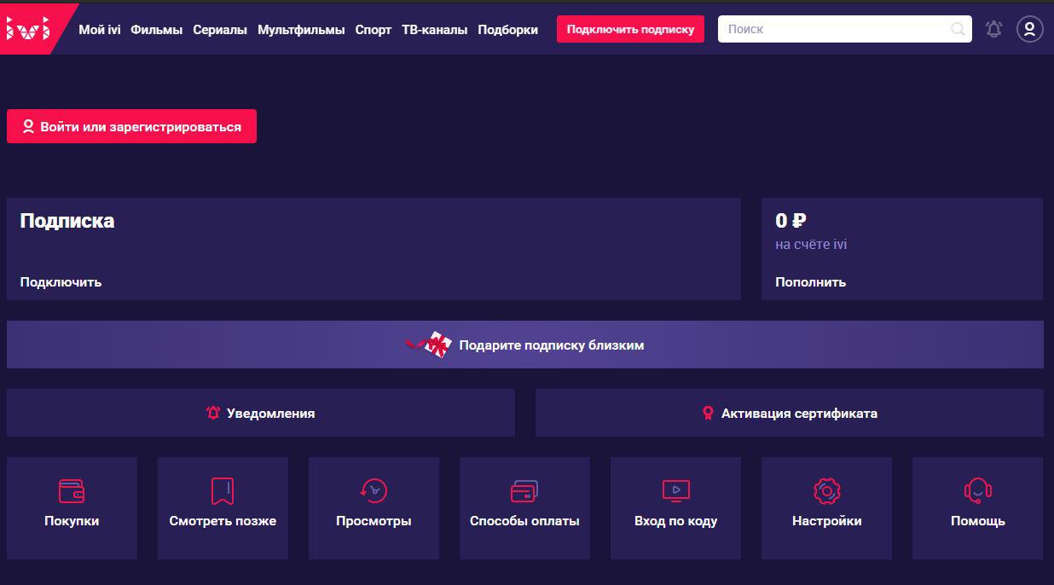Viewport: 1054px width, 585px height.
Task: Go to ТВ-каналы
Action: (x=435, y=29)
